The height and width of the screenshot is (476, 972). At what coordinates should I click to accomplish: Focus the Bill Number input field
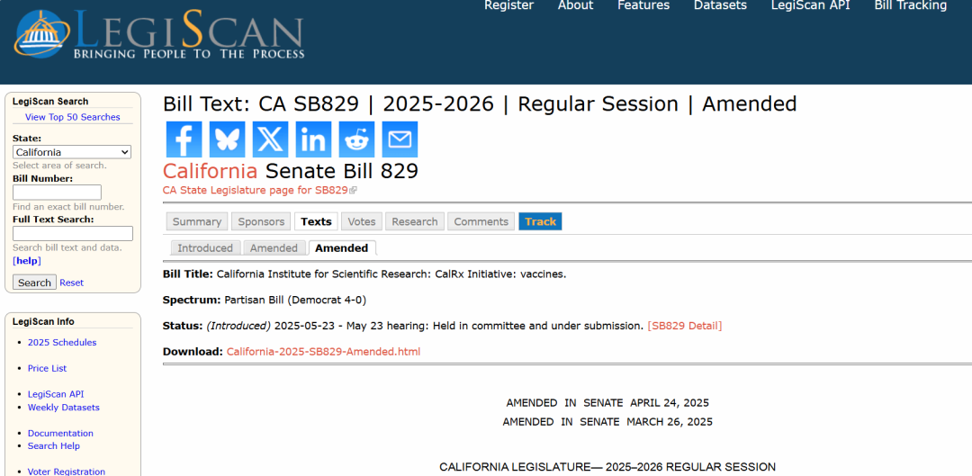click(x=57, y=193)
